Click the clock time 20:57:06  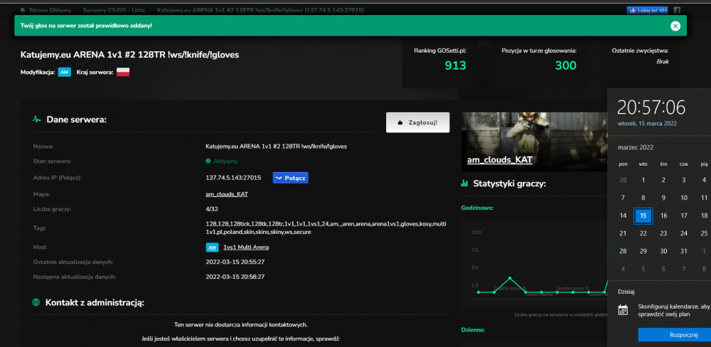[651, 107]
